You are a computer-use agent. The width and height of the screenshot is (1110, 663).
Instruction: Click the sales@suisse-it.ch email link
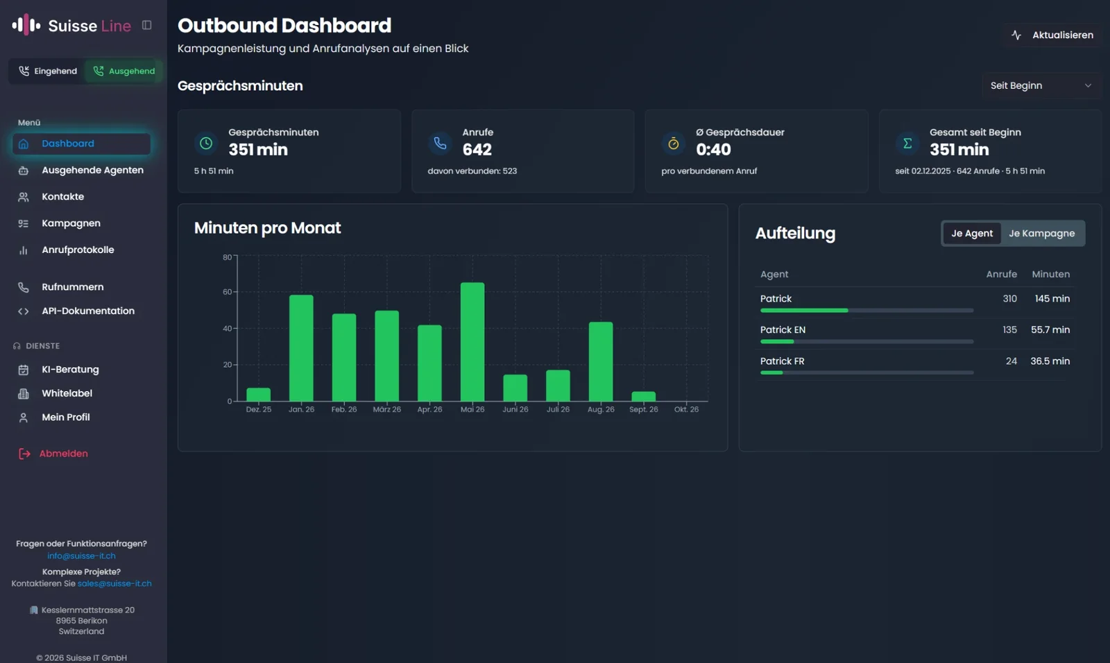coord(114,584)
